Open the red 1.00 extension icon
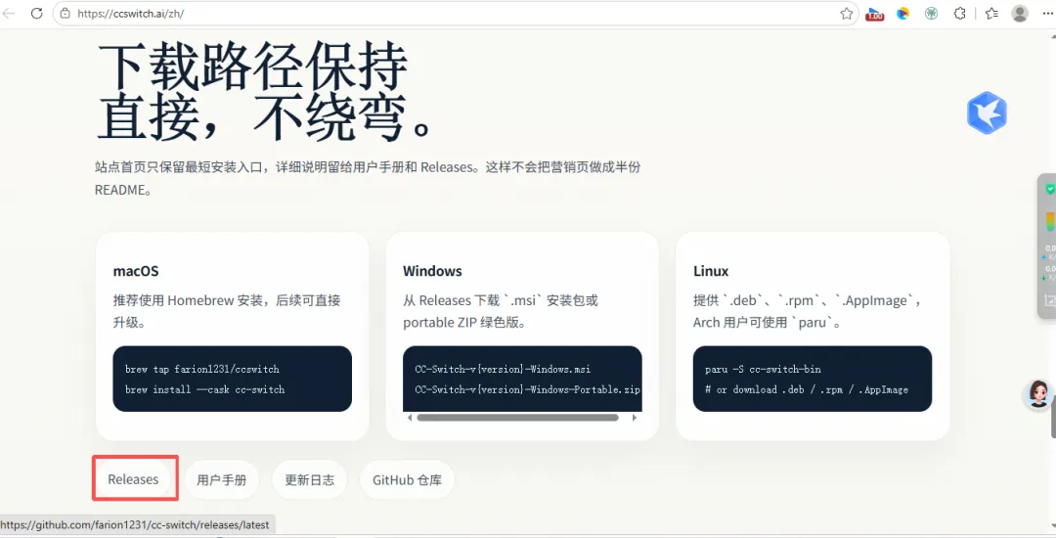Screen dimensions: 1056x538 [875, 14]
